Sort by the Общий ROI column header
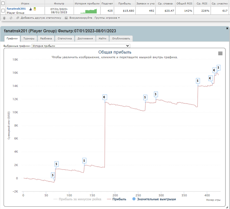 [184, 3]
